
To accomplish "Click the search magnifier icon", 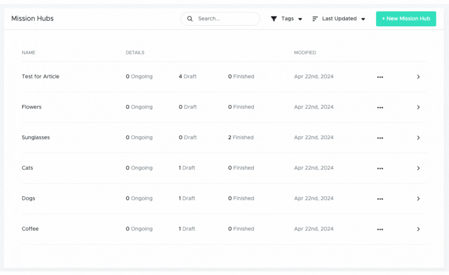I will (190, 19).
